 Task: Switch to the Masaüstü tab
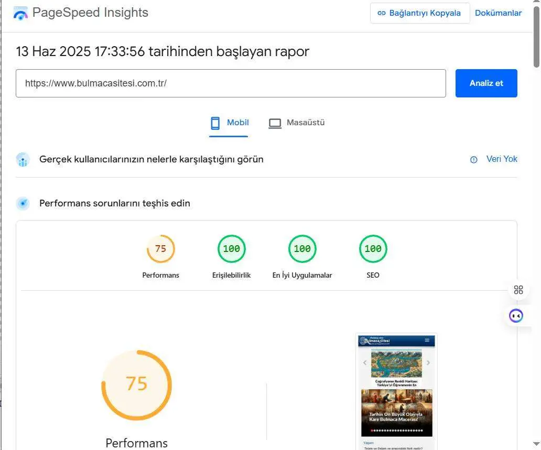tap(297, 123)
